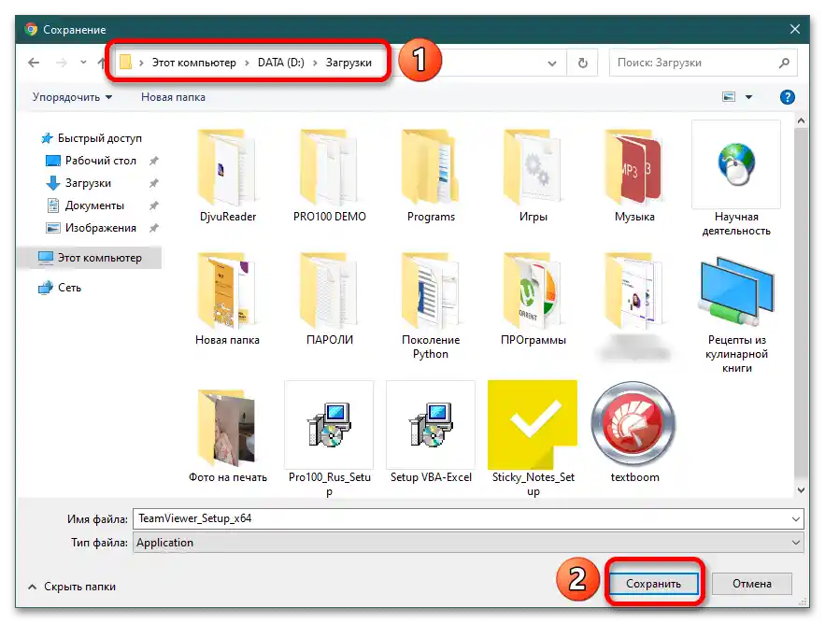825x623 pixels.
Task: Open the Фото на печать folder
Action: (227, 435)
